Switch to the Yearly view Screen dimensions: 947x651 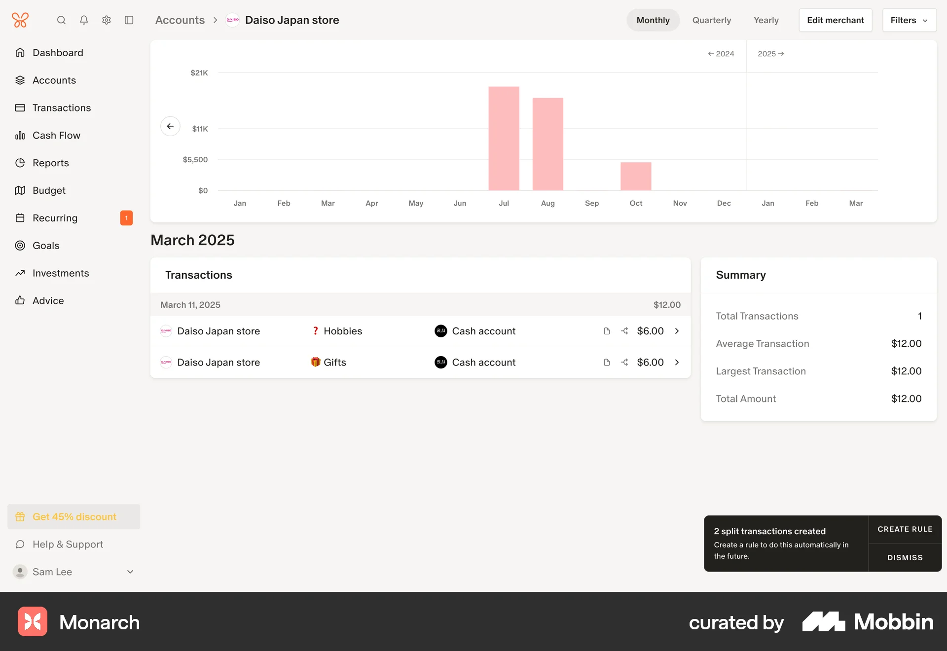click(x=765, y=20)
